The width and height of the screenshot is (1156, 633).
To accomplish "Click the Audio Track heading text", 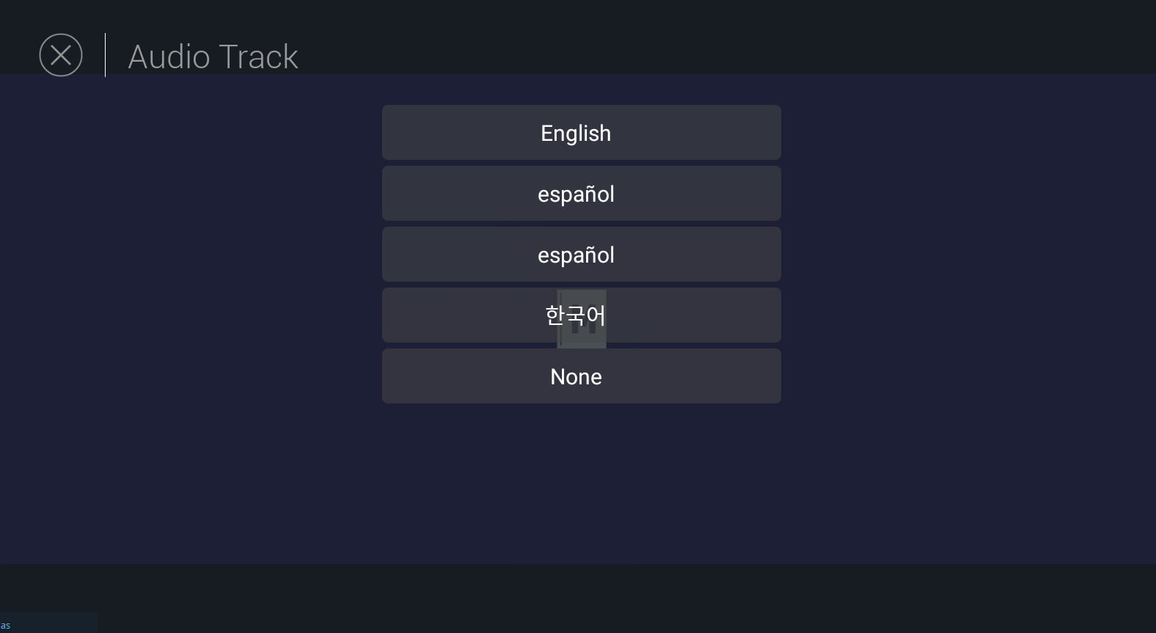I will click(213, 57).
